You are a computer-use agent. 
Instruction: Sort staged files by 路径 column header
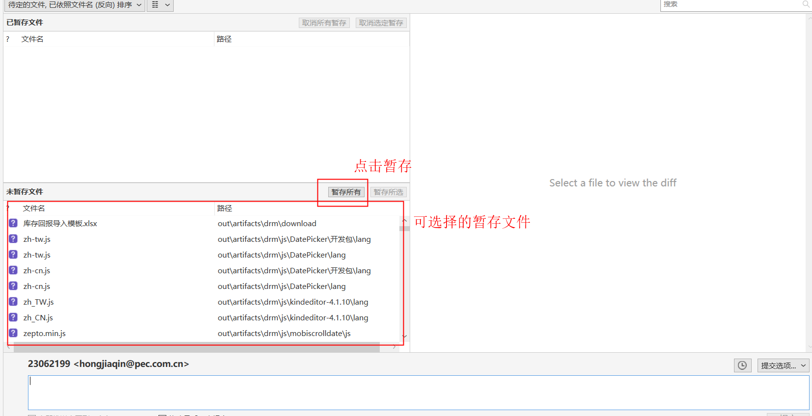coord(224,39)
